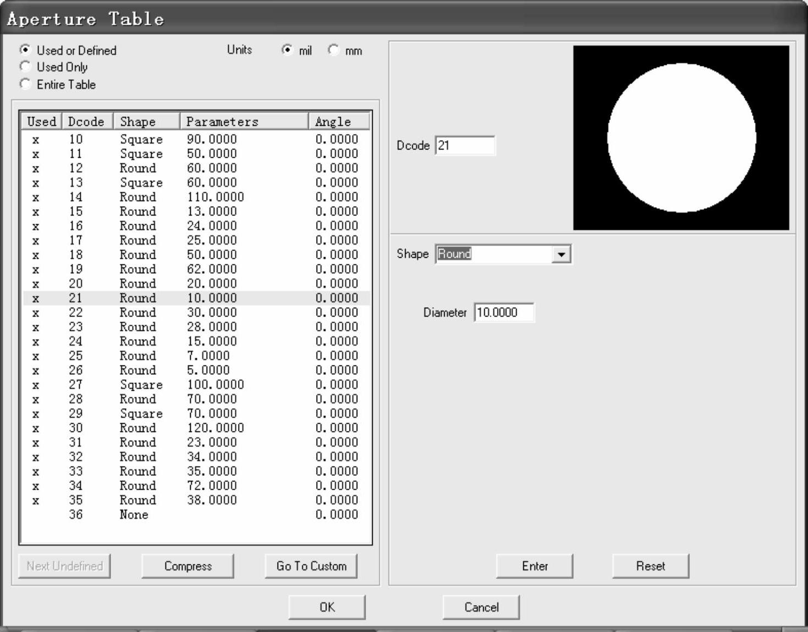The width and height of the screenshot is (808, 632).
Task: Click the Parameters column header
Action: pos(244,121)
